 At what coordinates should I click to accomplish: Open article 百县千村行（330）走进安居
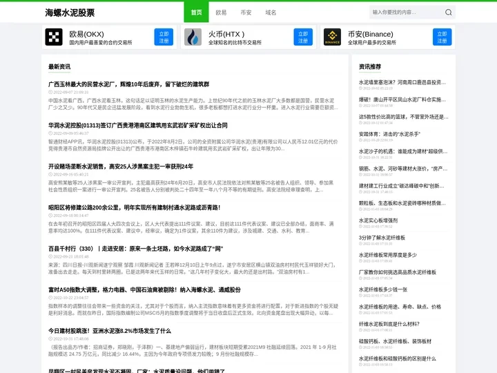(x=136, y=249)
